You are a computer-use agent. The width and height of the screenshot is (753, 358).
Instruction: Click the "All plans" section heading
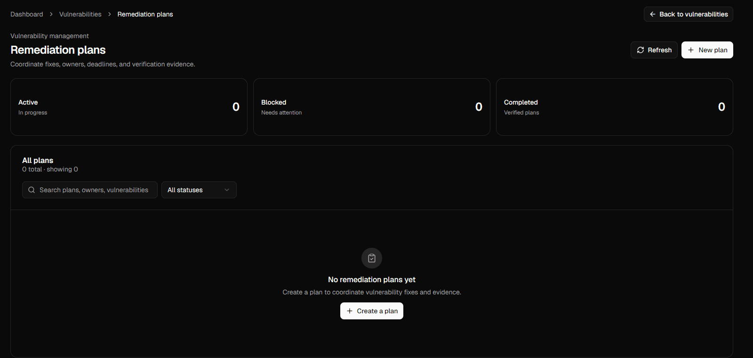pos(38,160)
